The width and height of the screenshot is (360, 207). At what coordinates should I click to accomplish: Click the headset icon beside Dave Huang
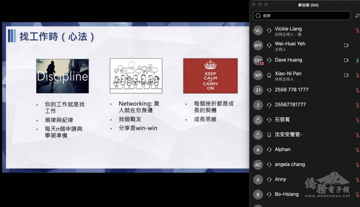coord(269,60)
